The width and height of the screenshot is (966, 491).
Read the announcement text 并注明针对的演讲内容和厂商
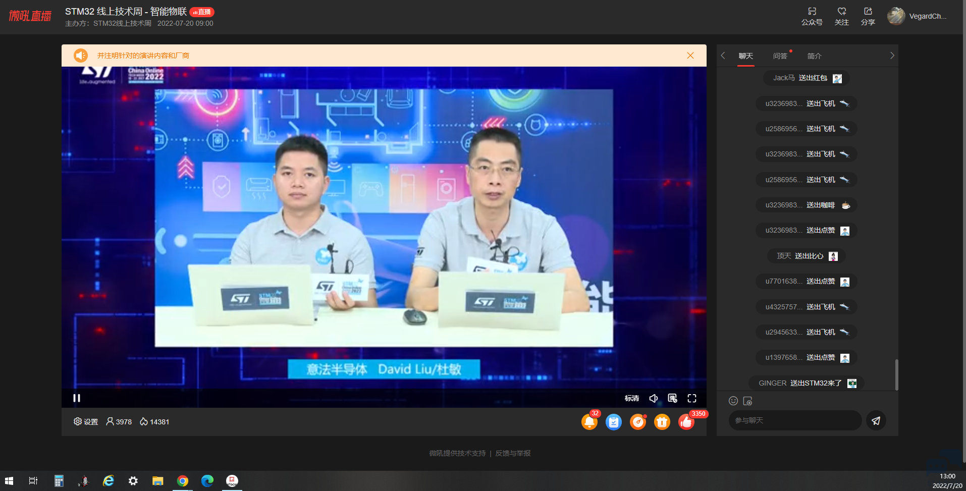[x=143, y=56]
